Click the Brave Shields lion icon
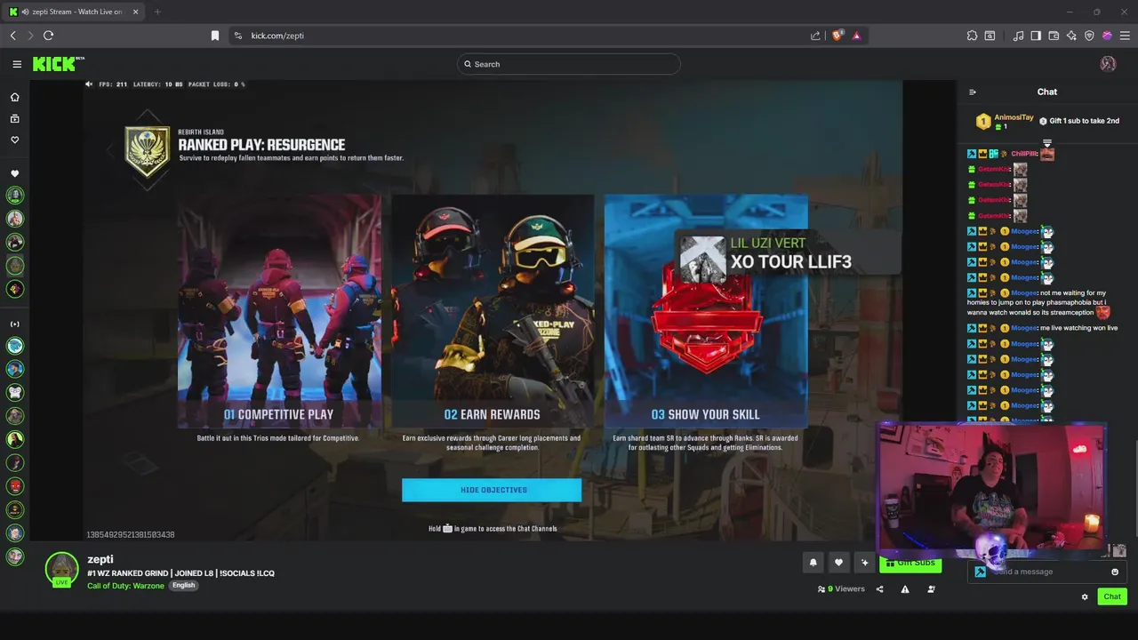 [x=837, y=36]
